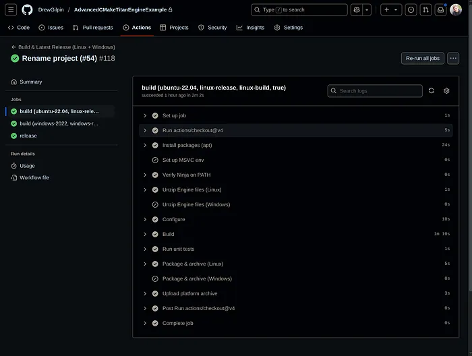Click the '24s' Install packages duration
This screenshot has width=472, height=356.
coord(446,145)
